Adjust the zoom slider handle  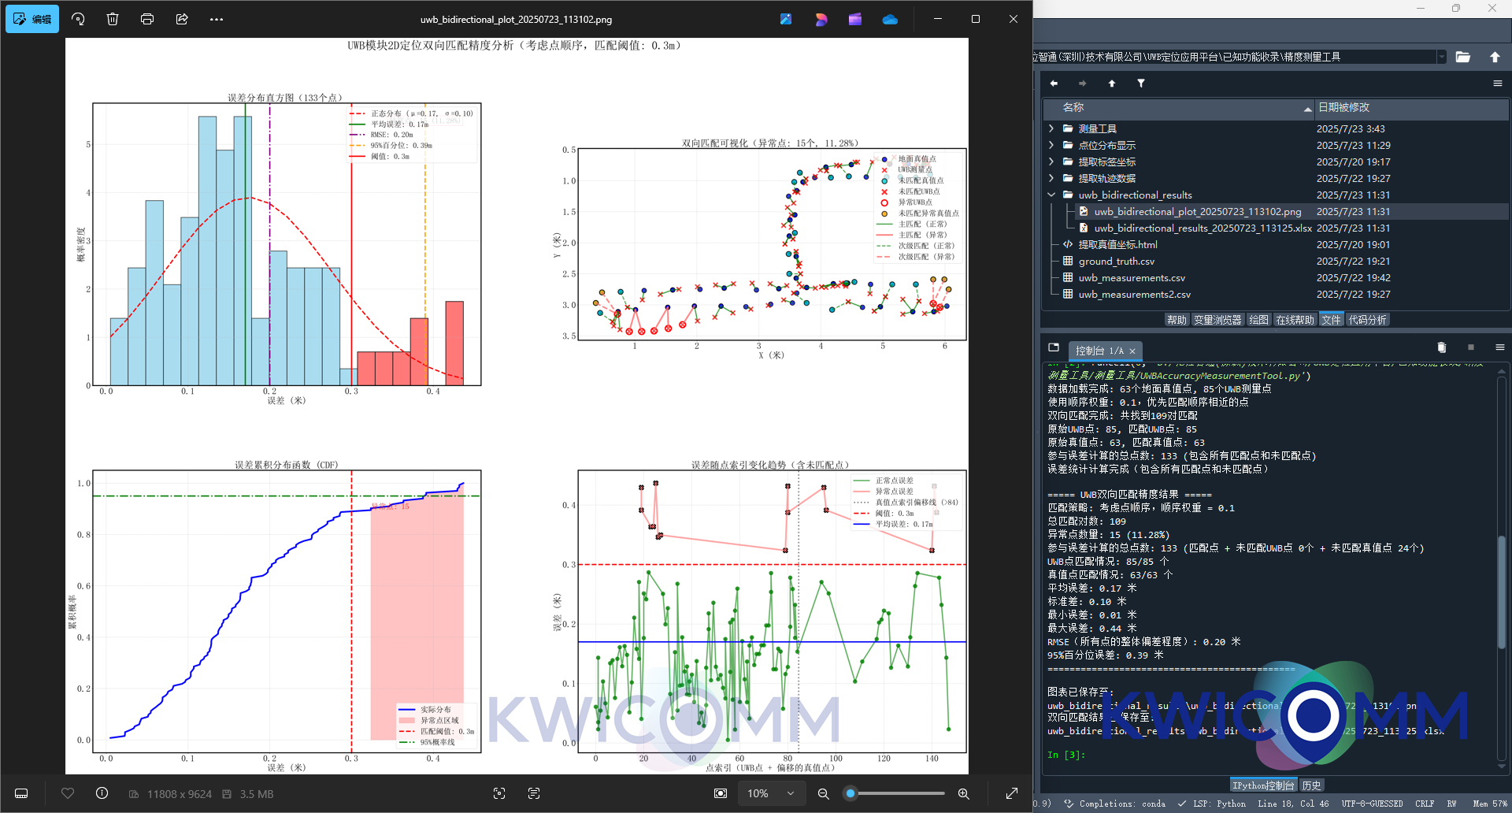tap(850, 793)
